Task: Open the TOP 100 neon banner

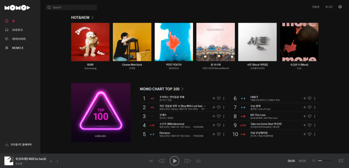Action: point(101,112)
